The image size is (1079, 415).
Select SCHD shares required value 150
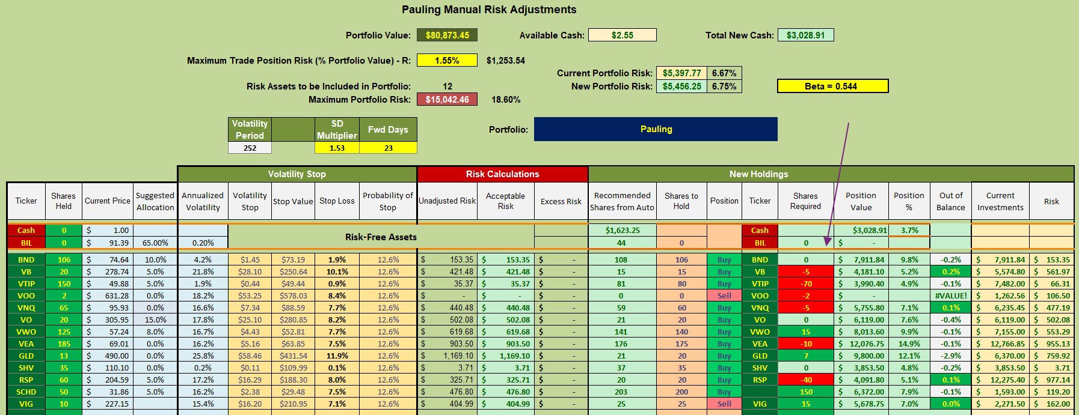806,392
